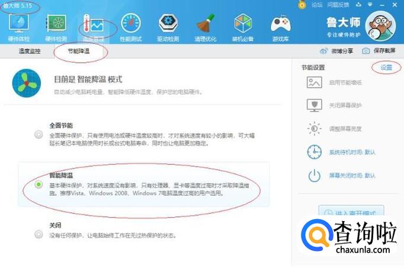Open the 论坛 forum link
The height and width of the screenshot is (268, 404).
tap(317, 5)
